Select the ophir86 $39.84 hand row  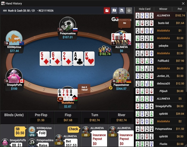point(160,114)
